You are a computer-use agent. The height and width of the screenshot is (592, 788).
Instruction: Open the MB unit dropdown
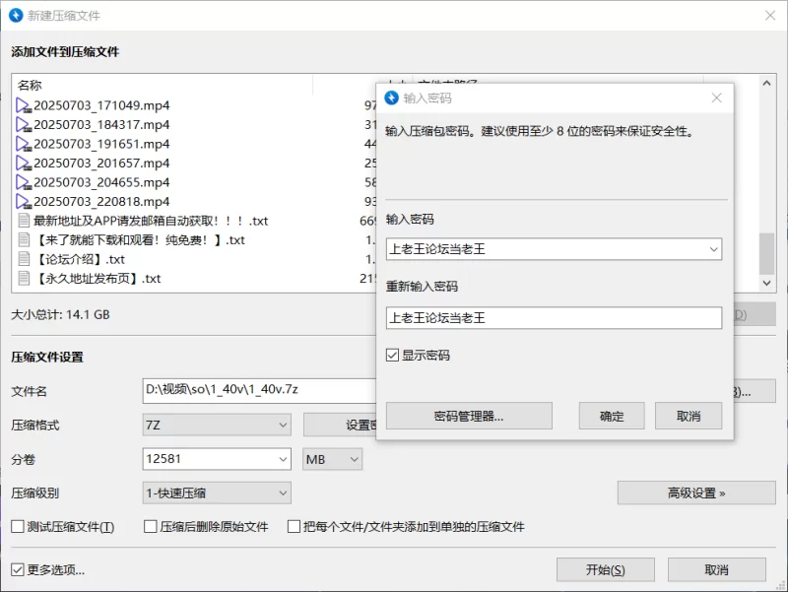[332, 459]
